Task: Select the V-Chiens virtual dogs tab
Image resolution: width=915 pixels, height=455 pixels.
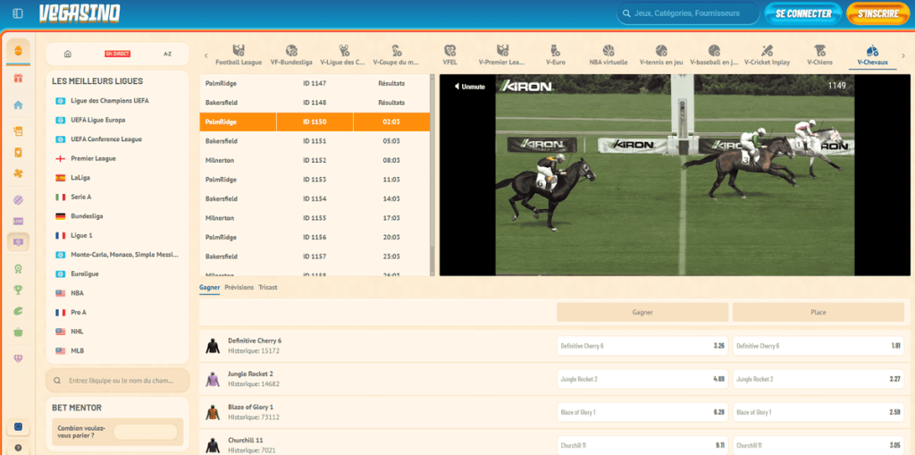Action: coord(820,55)
